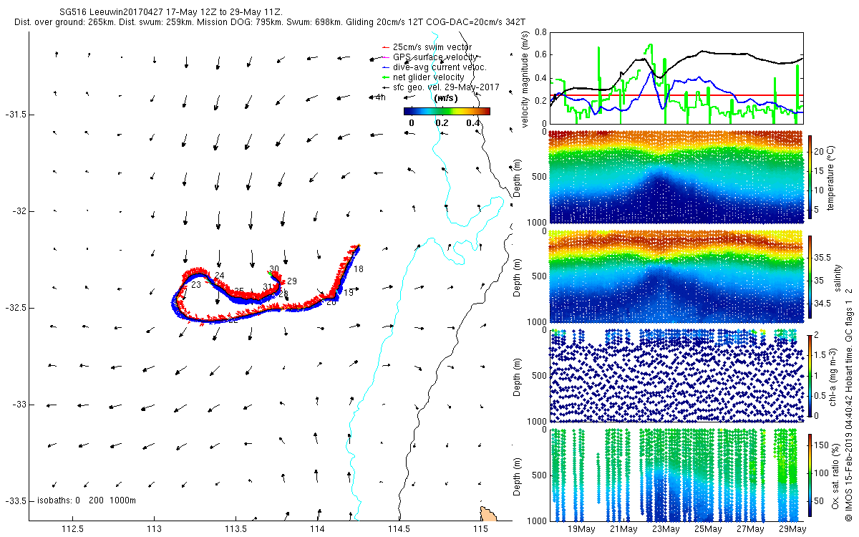Click the longitude label '113.5' on the map axis
This screenshot has width=859, height=537.
tap(236, 529)
